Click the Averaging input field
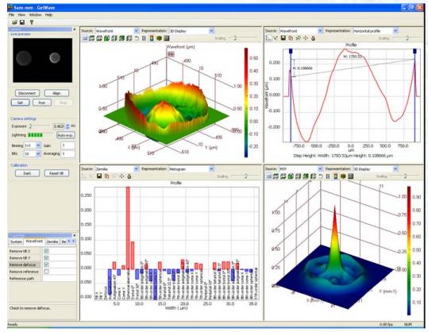The height and width of the screenshot is (332, 428). coord(68,154)
